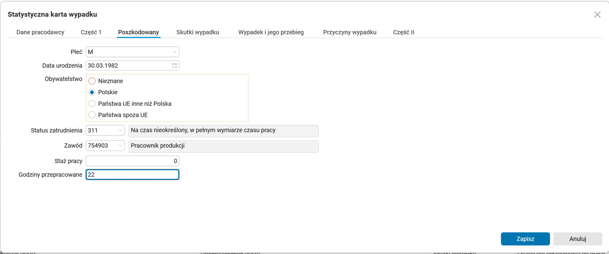Image resolution: width=609 pixels, height=254 pixels.
Task: Select the Polskie citizenship radio button
Action: point(92,92)
